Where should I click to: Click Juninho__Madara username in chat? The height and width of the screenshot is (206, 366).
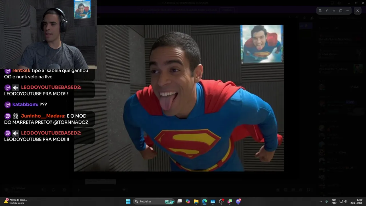43,116
